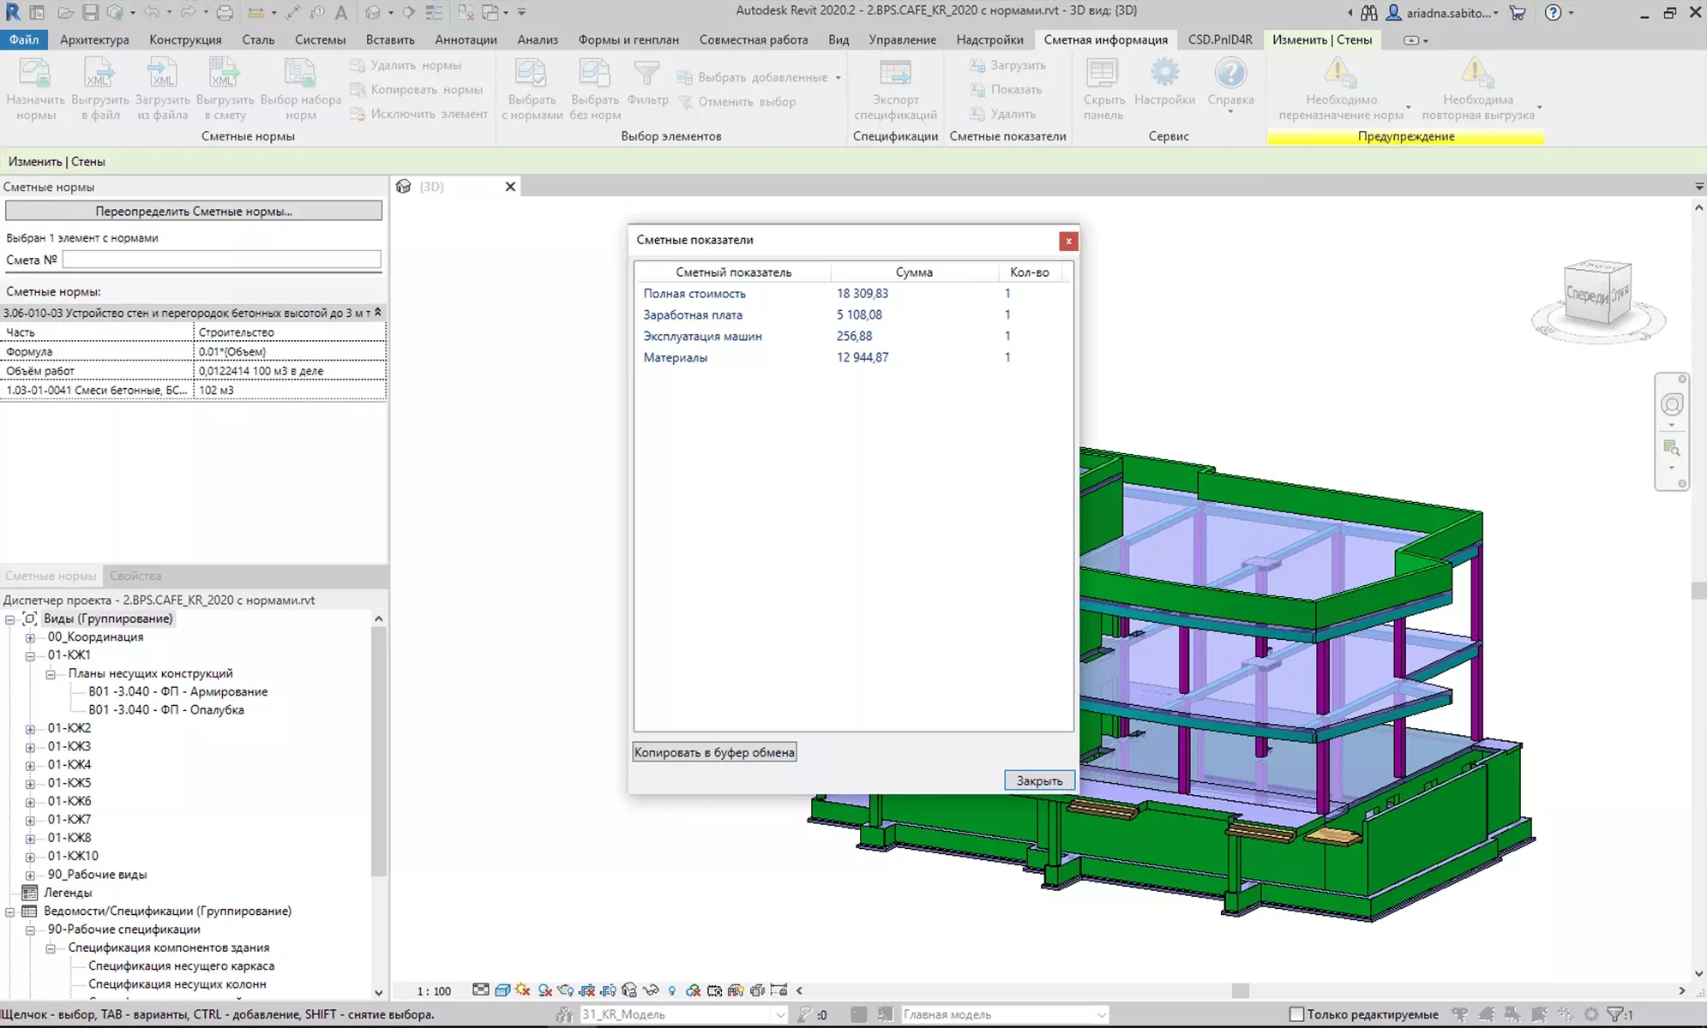Viewport: 1707px width, 1028px height.
Task: Click the Смета № input field
Action: pos(221,260)
